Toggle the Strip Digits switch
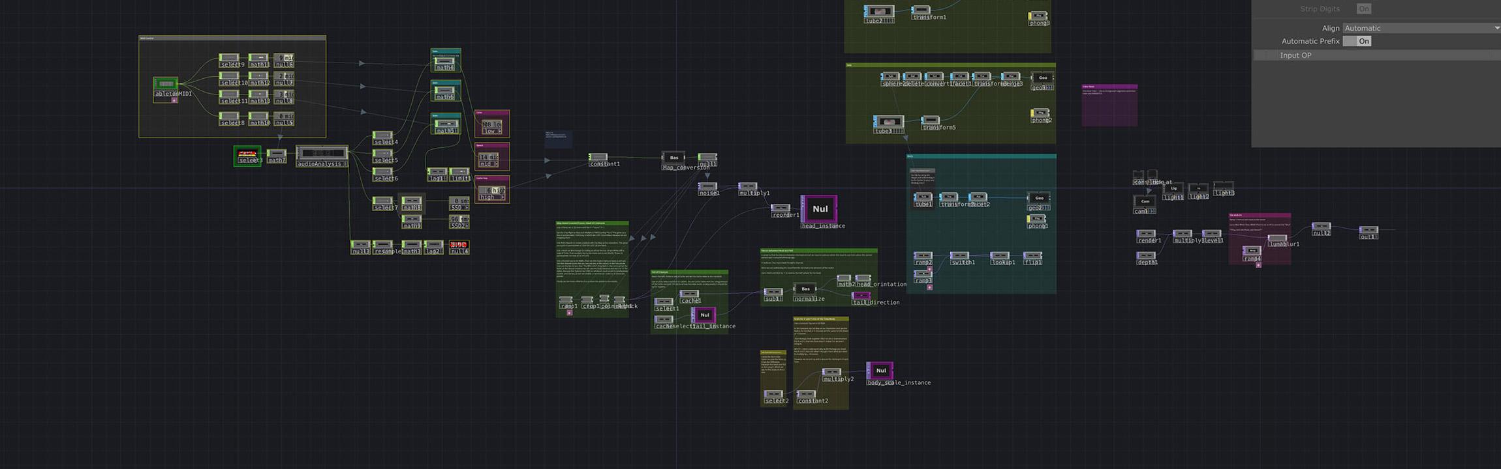1501x469 pixels. click(x=1363, y=9)
